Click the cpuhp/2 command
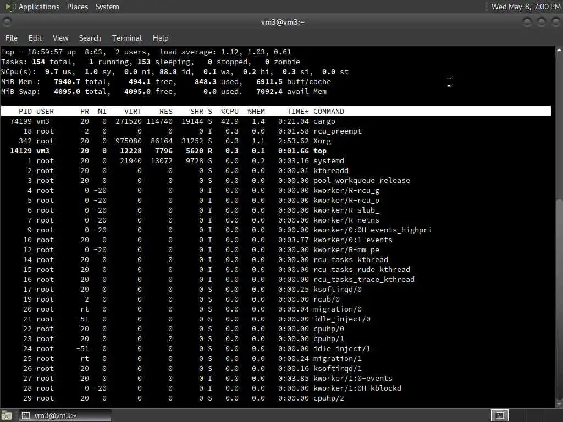 (329, 398)
